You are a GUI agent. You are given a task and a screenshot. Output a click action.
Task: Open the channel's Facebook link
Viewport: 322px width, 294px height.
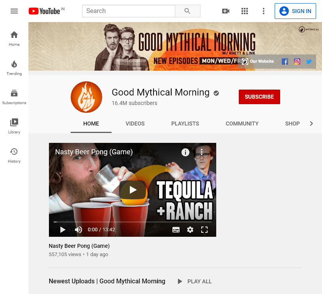tap(285, 62)
